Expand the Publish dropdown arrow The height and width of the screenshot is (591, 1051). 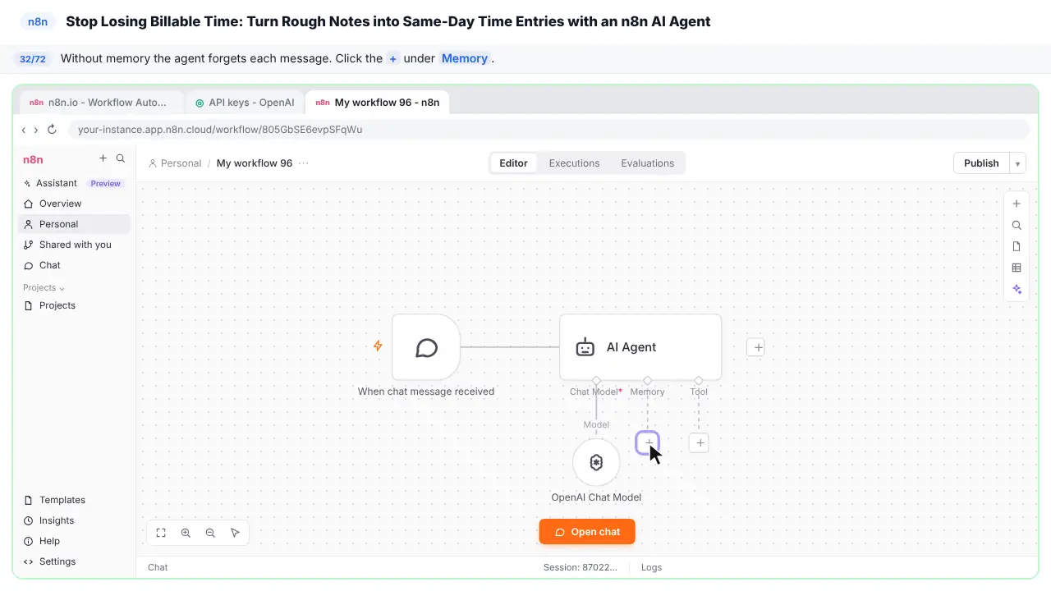(1017, 163)
